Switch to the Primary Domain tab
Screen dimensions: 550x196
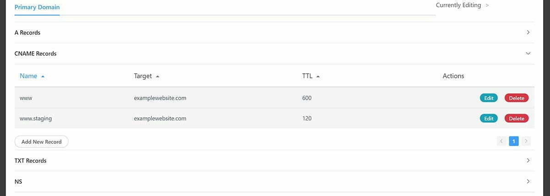tap(37, 7)
